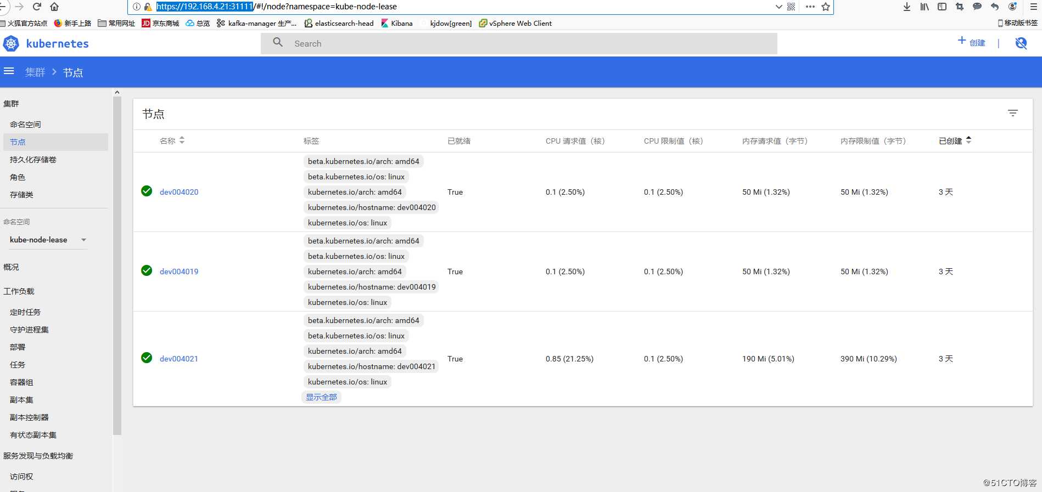Open node dev004020 details
Viewport: 1042px width, 492px height.
[x=179, y=192]
